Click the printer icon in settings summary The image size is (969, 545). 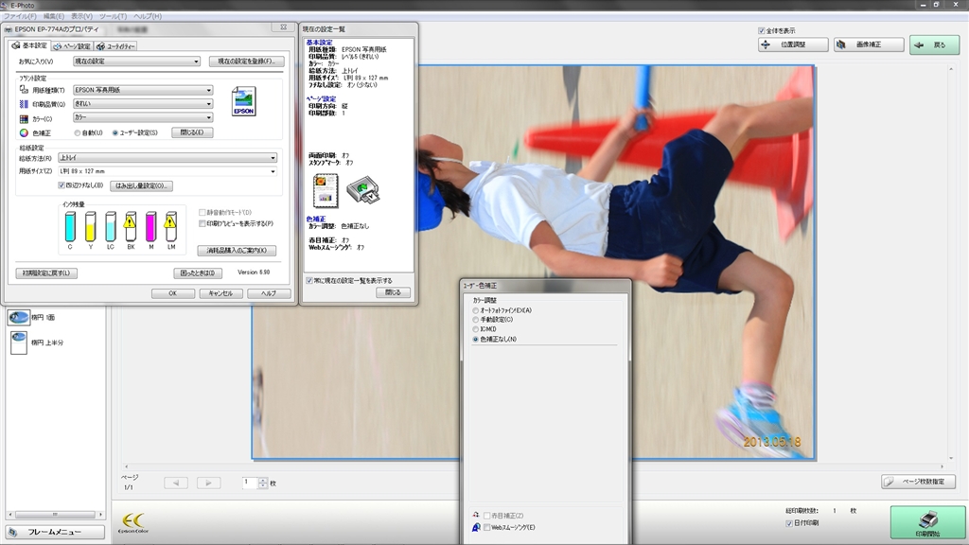[x=364, y=193]
